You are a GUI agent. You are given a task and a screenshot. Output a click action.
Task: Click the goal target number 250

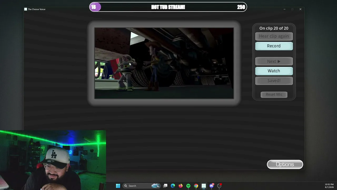(241, 7)
